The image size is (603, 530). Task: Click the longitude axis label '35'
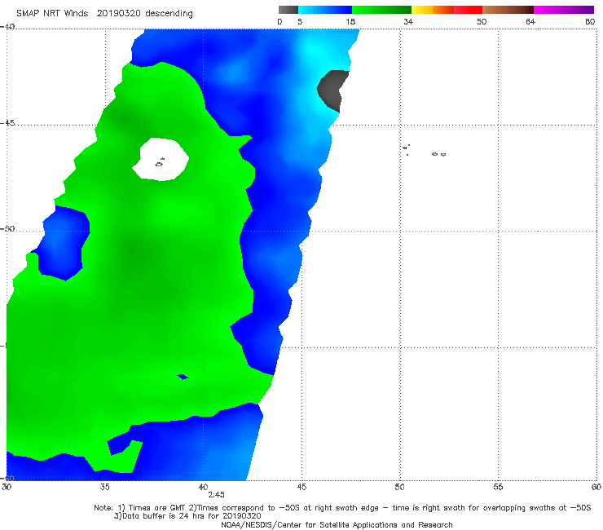coord(104,487)
